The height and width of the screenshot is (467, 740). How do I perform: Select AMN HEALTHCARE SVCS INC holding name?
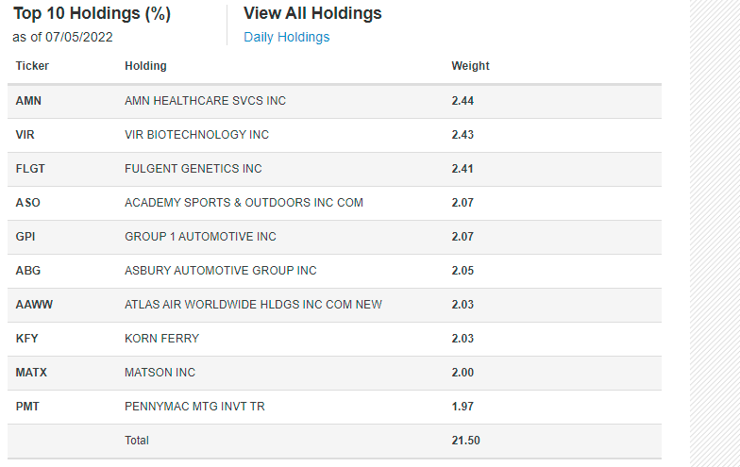[206, 101]
